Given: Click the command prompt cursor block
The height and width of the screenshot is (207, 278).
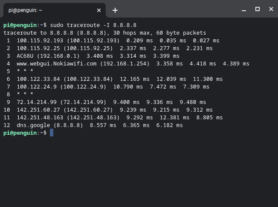Looking at the screenshot, I should [x=52, y=133].
